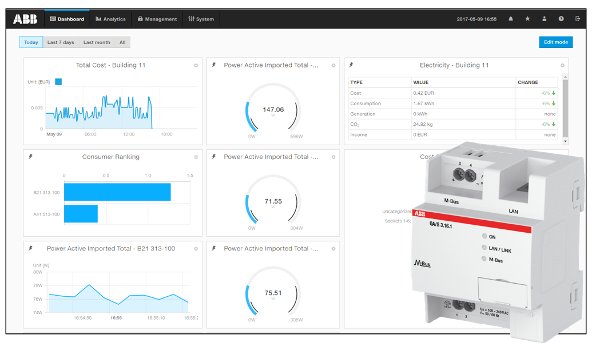The image size is (596, 346).
Task: Click the 71.55 gauge value
Action: pyautogui.click(x=273, y=201)
